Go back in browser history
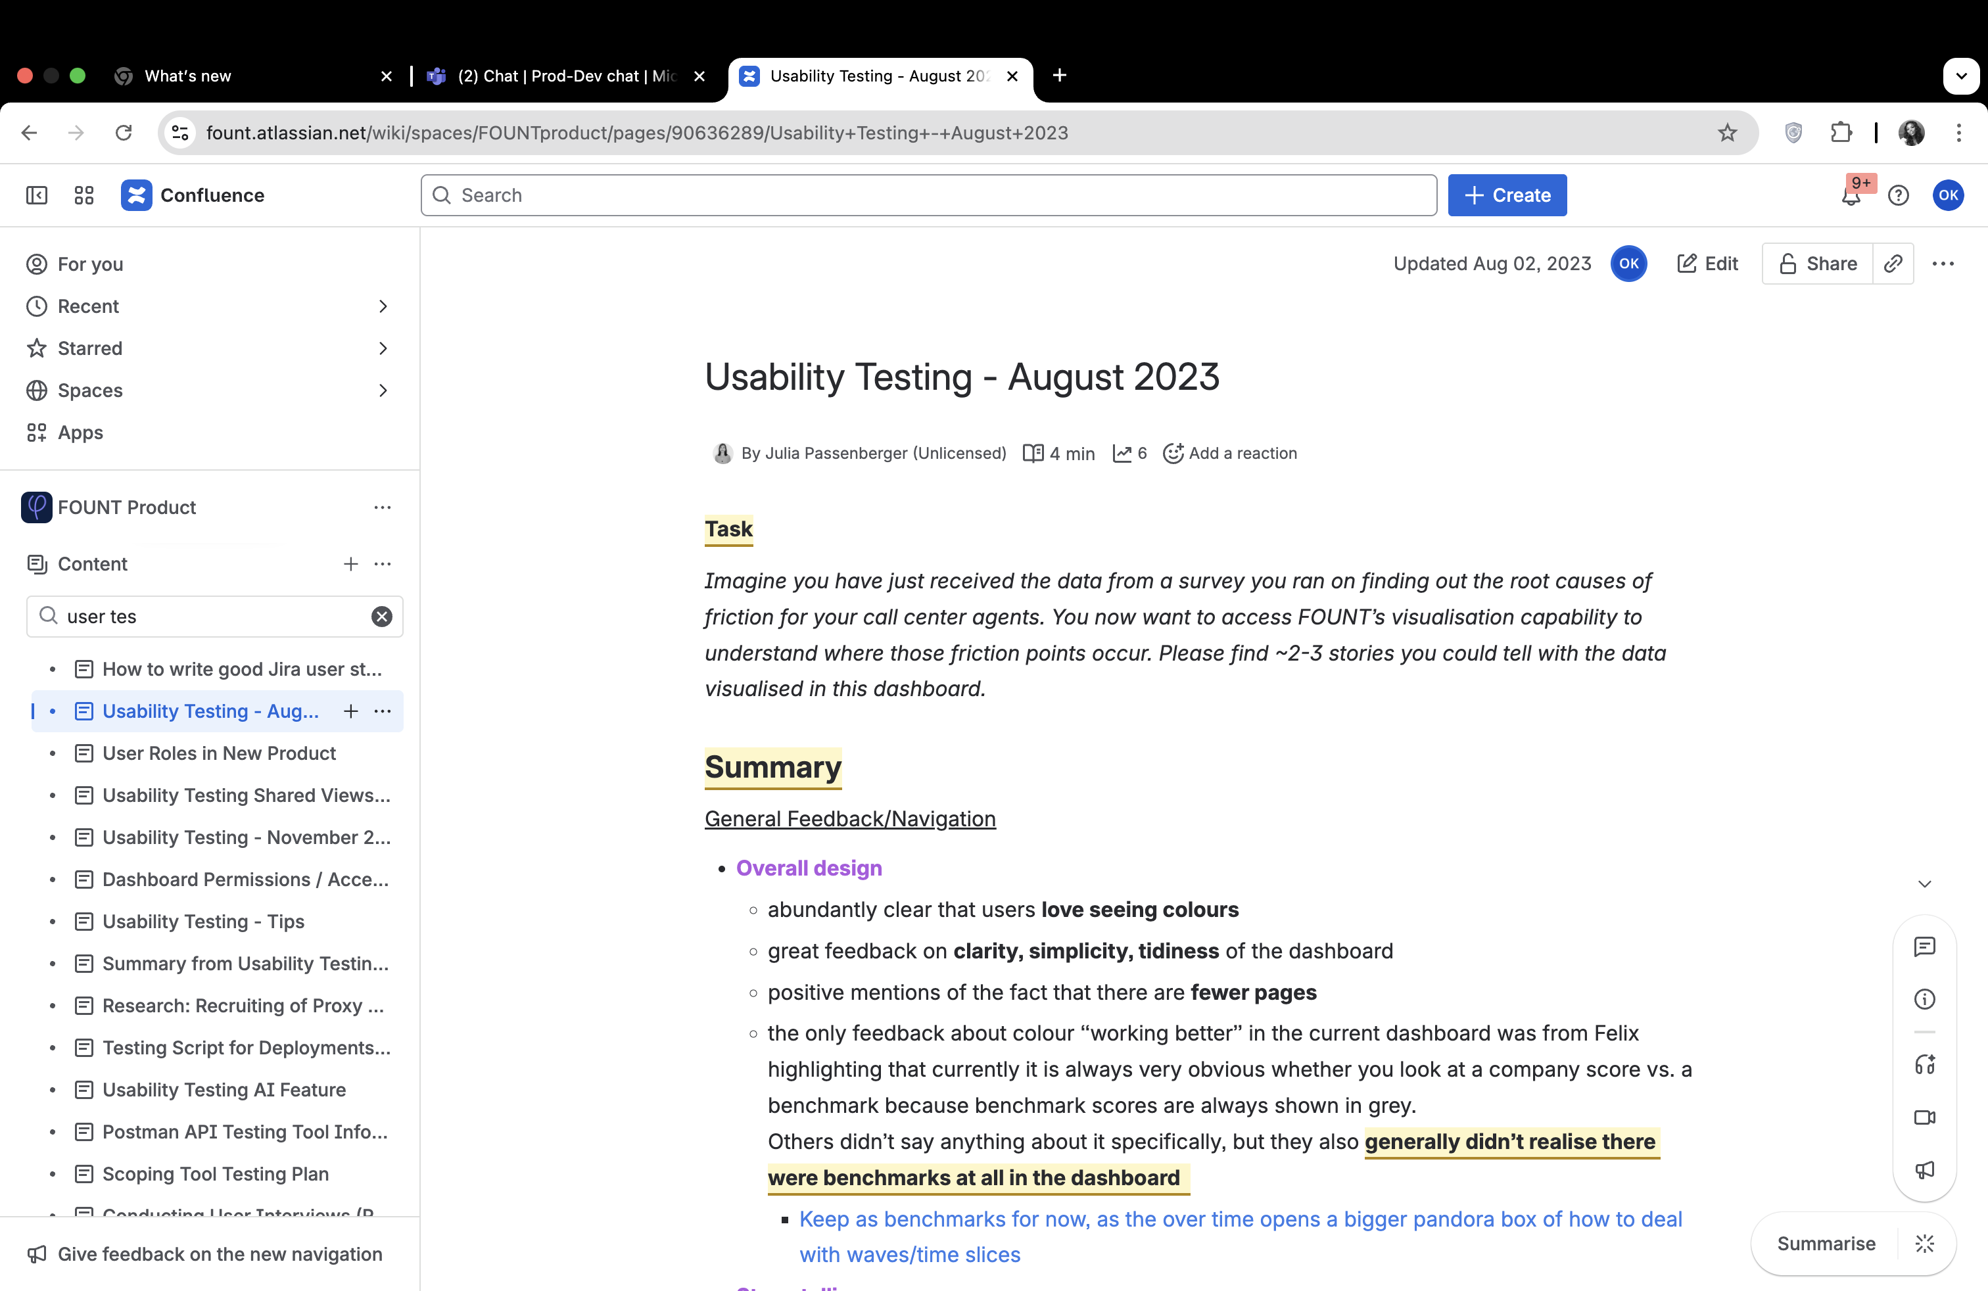This screenshot has width=1988, height=1291. point(29,133)
